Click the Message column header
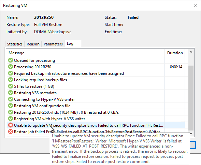 85,53
